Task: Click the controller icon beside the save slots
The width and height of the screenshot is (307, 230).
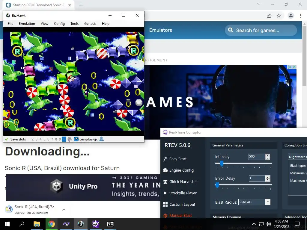Action: point(70,139)
